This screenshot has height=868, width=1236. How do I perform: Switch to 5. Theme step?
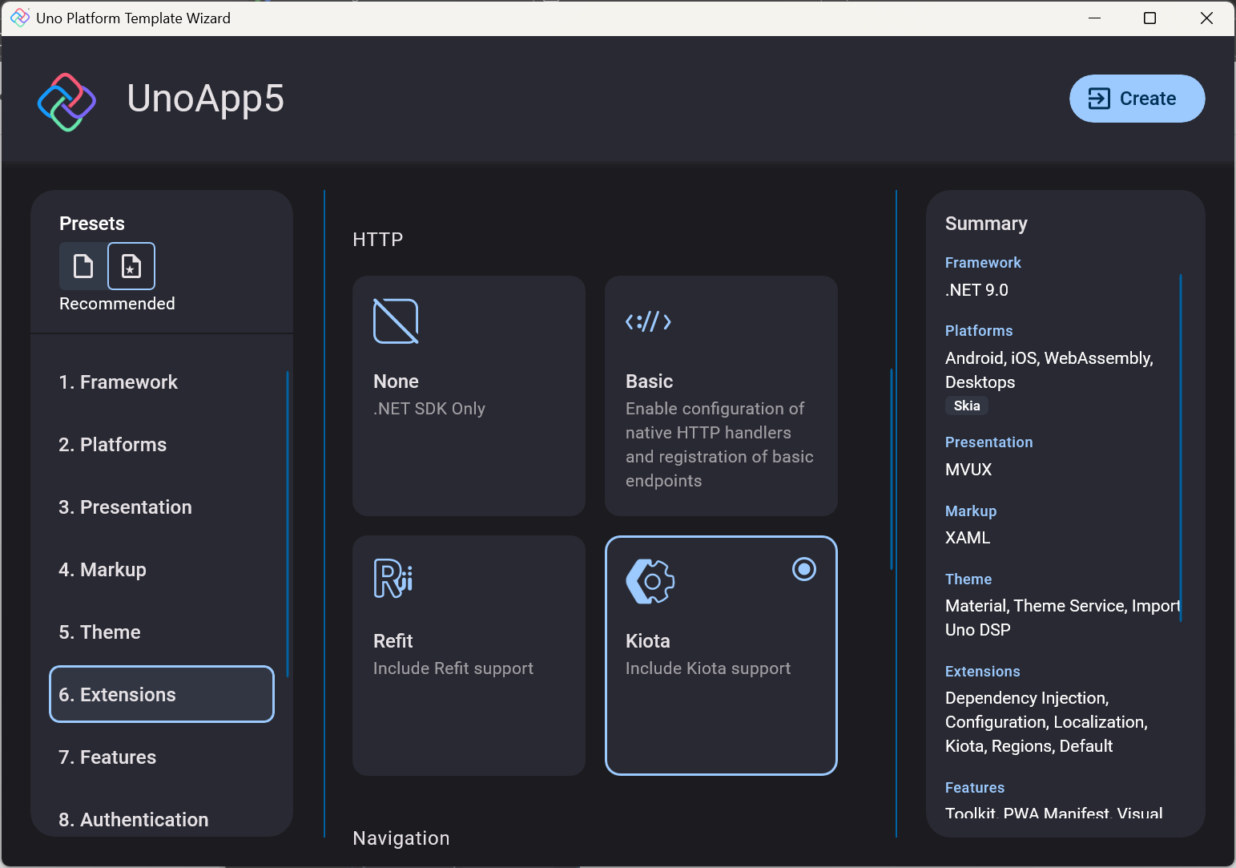click(x=162, y=632)
